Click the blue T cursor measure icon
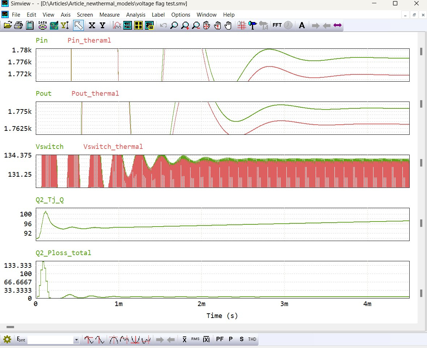427x348 pixels. click(252, 25)
